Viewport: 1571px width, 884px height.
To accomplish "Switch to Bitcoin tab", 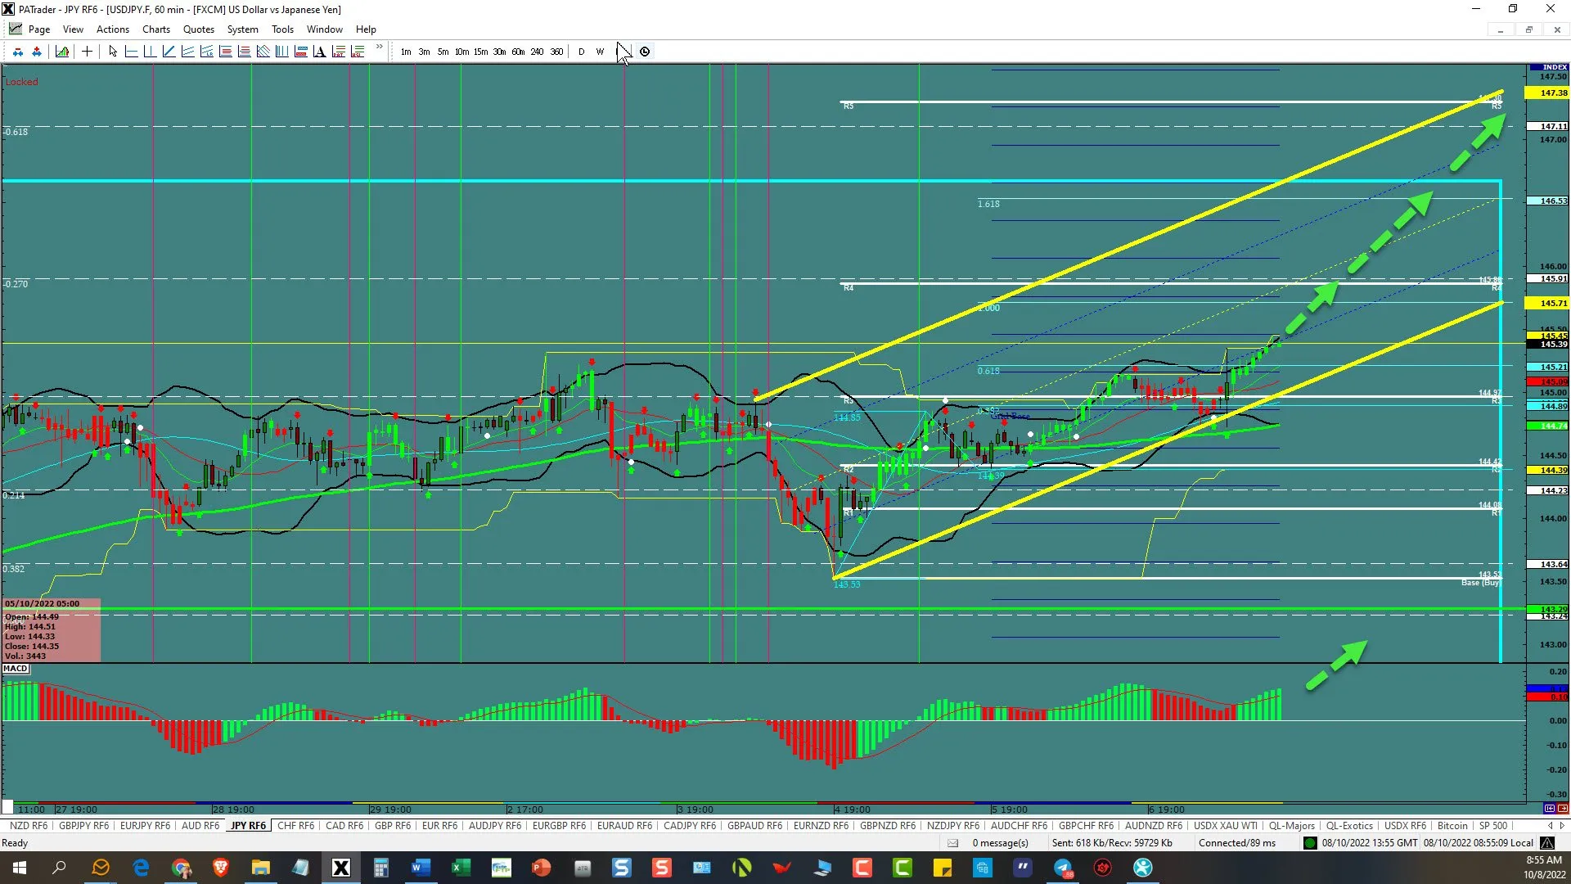I will point(1452,826).
